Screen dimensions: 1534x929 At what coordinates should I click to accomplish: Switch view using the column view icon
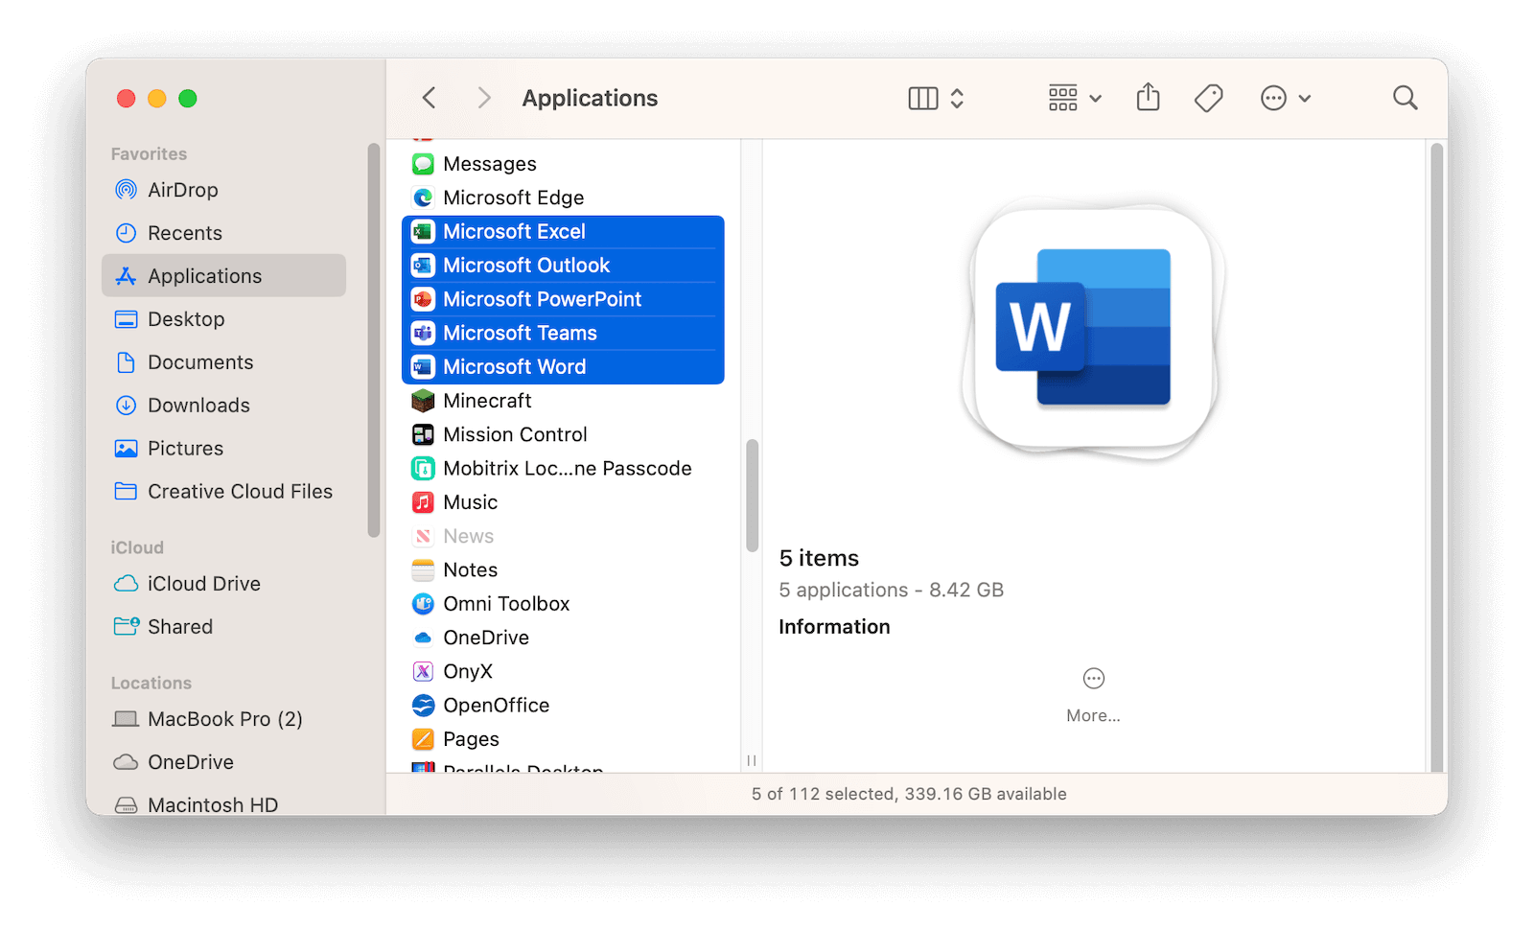pos(922,98)
